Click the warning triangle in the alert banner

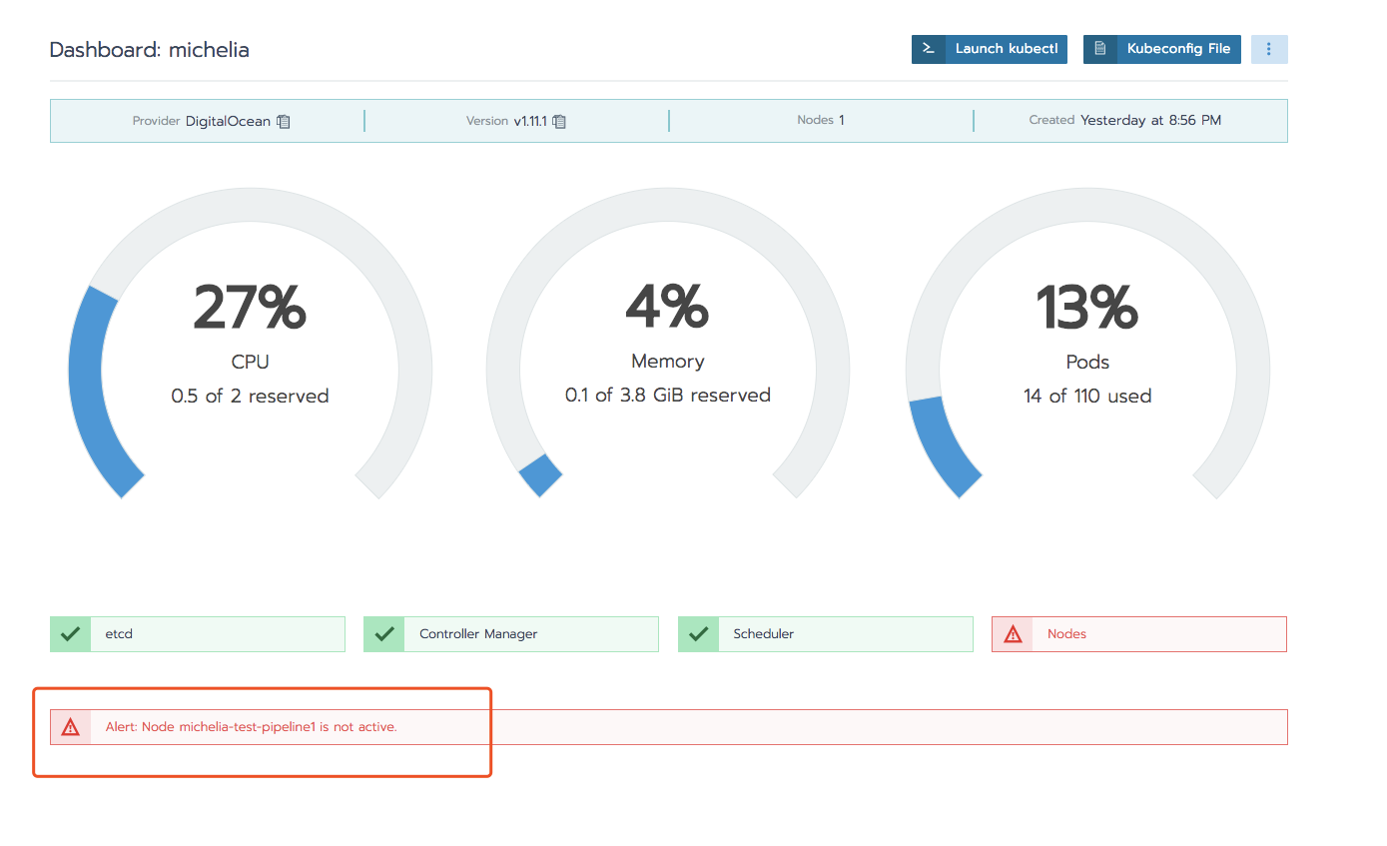point(70,726)
